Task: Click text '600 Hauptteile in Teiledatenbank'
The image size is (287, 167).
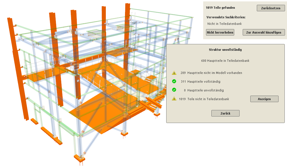Action: coord(225,61)
